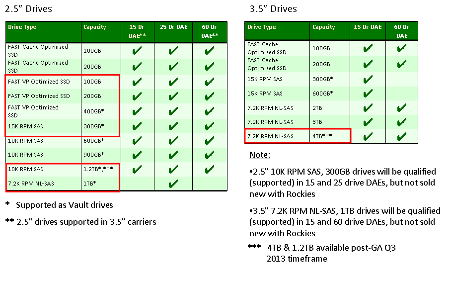Click 4TB*** row checkmark under 15 Dr DAE
Viewport: 452px width, 282px height.
point(368,136)
